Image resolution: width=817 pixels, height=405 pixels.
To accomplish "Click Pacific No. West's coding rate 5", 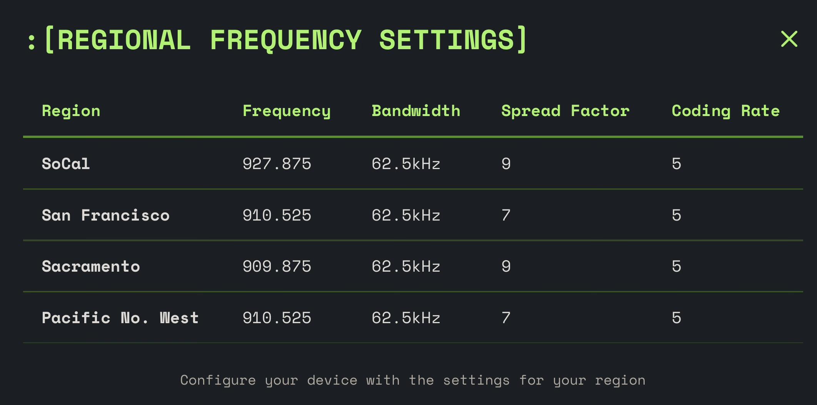I will 677,318.
